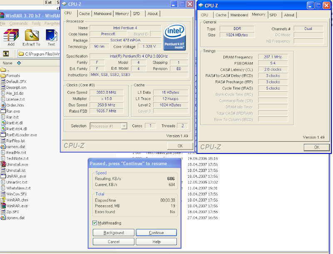Select Order.htm file icon

point(3,105)
